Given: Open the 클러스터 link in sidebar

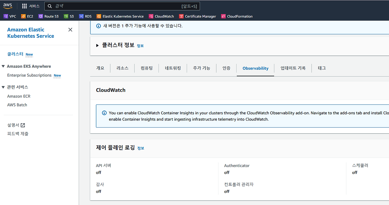Looking at the screenshot, I should 15,54.
